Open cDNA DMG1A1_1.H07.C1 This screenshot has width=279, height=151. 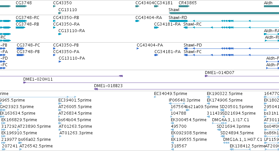(243, 140)
